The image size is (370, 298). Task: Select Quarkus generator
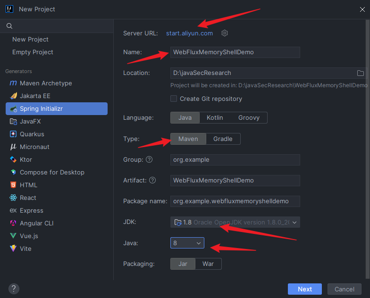[57, 134]
